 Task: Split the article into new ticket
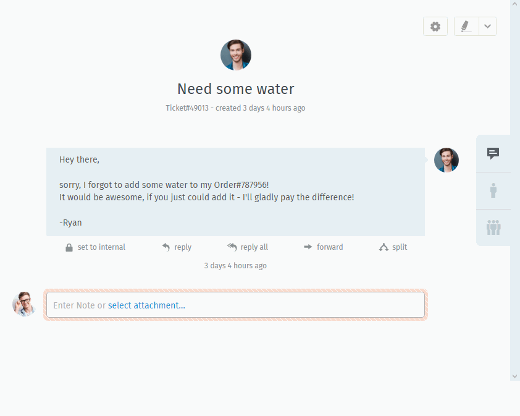(393, 247)
